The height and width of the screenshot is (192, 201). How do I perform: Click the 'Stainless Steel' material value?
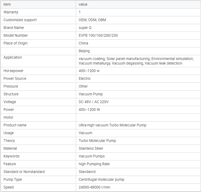pyautogui.click(x=91, y=148)
